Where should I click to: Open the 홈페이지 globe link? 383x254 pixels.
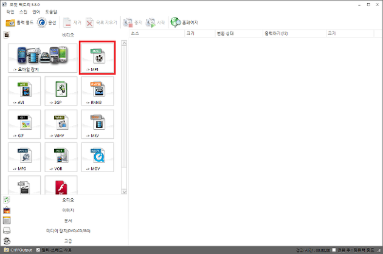(x=184, y=22)
